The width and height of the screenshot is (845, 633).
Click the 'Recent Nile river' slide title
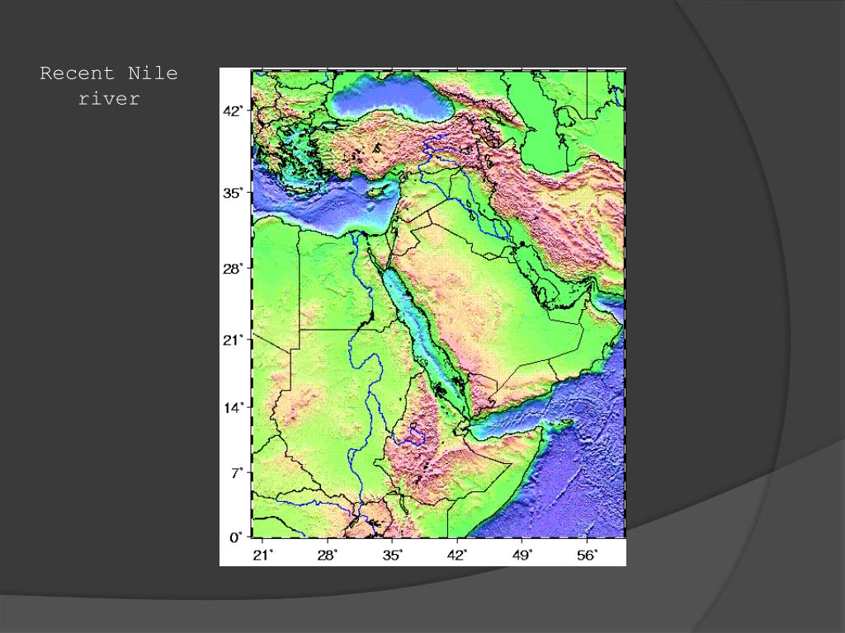coord(108,86)
